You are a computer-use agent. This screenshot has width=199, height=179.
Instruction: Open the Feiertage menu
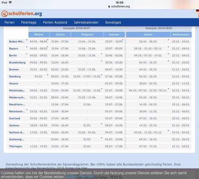(29, 22)
